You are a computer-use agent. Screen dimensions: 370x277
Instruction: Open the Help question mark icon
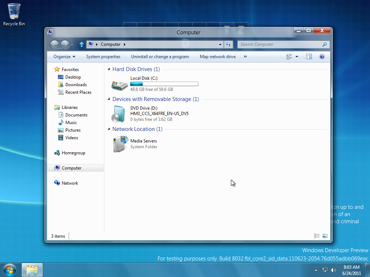coord(322,57)
